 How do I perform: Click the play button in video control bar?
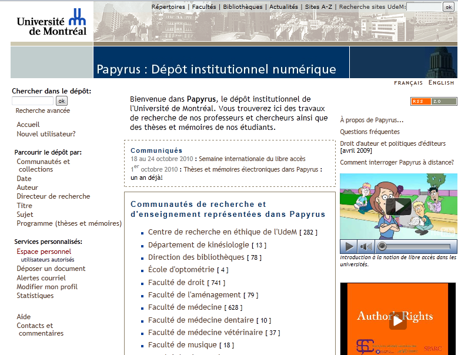tap(349, 247)
